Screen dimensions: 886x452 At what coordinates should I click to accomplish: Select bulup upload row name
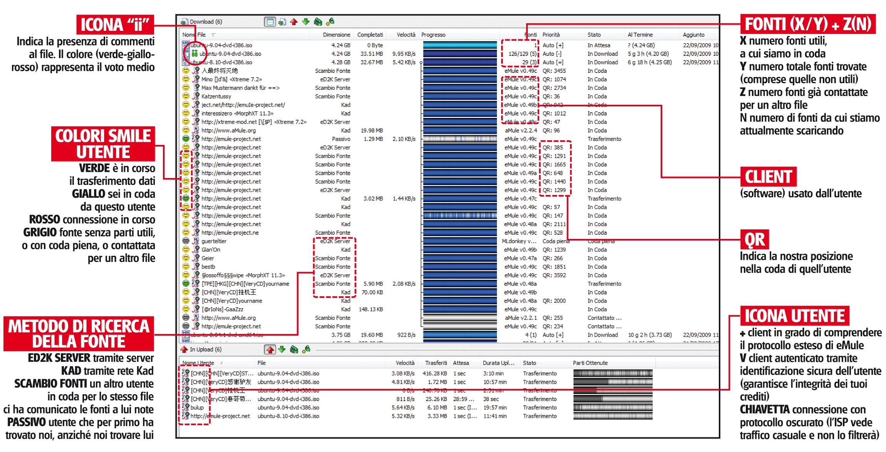(x=197, y=407)
